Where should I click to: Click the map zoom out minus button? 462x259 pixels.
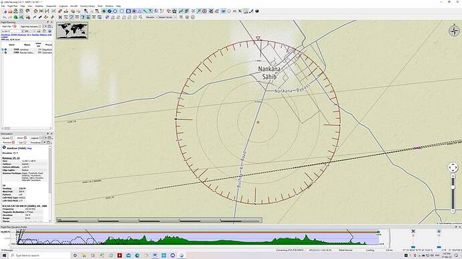coord(453,211)
